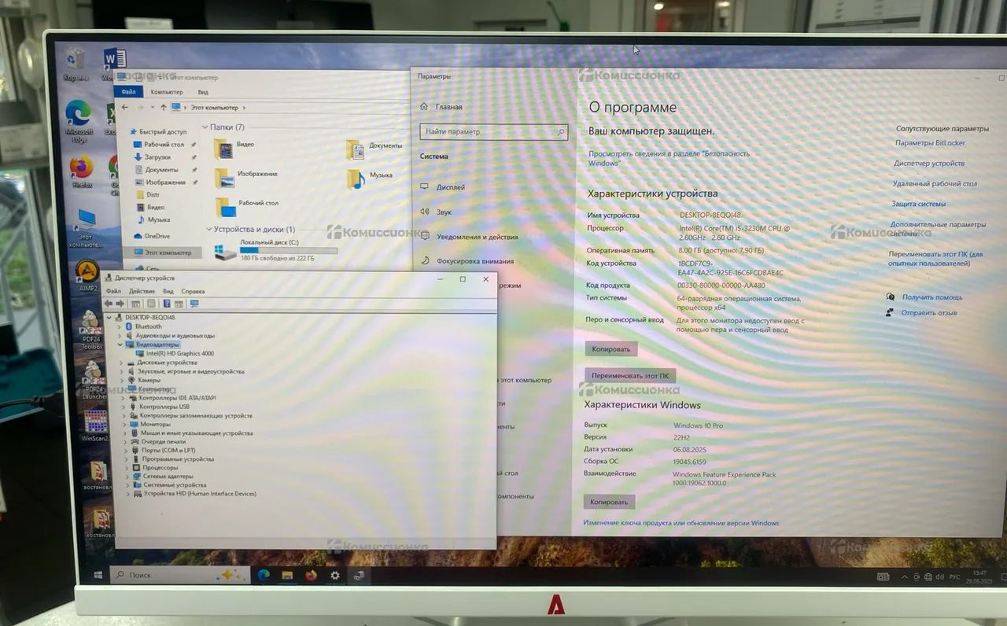Open the WinScan2 desktop icon

coord(95,426)
